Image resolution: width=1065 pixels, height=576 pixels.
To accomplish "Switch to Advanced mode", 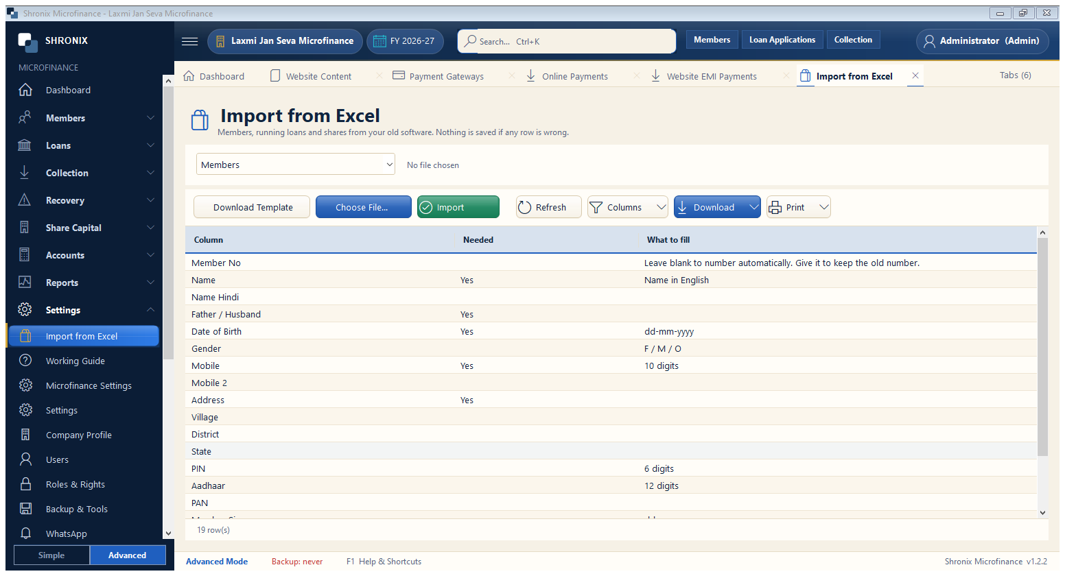I will (x=128, y=555).
